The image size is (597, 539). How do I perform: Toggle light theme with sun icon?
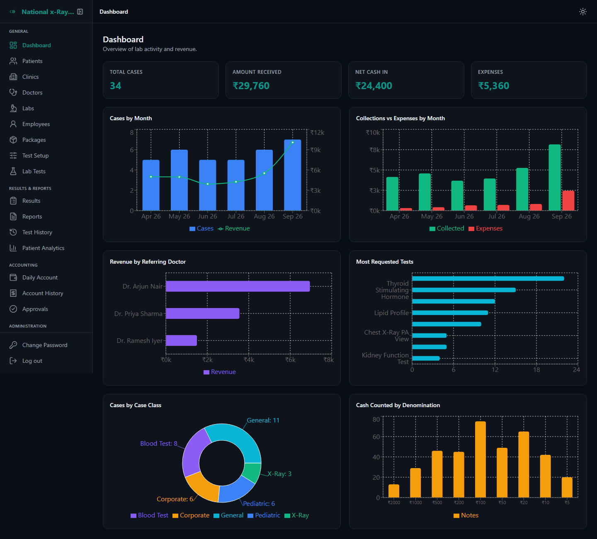[x=583, y=12]
